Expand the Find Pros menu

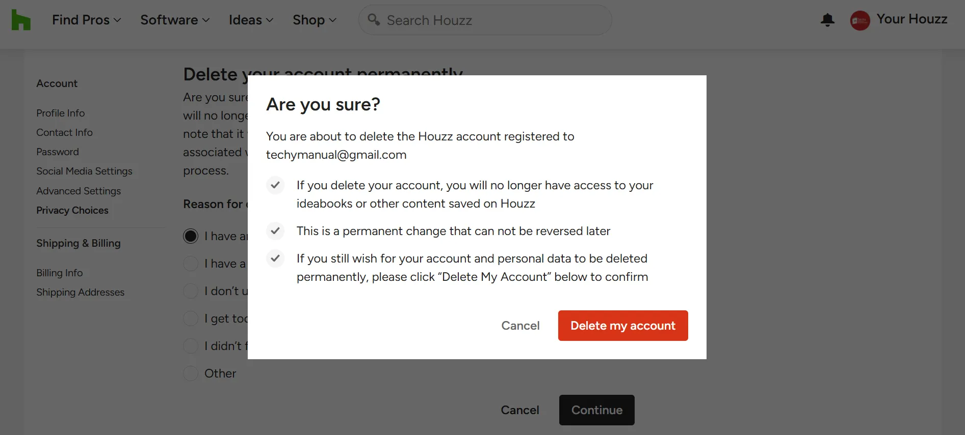click(86, 20)
